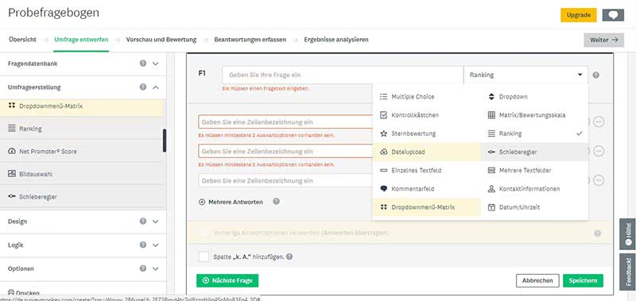Enable Spalte k. A. hinzufügen checkbox

coord(204,257)
